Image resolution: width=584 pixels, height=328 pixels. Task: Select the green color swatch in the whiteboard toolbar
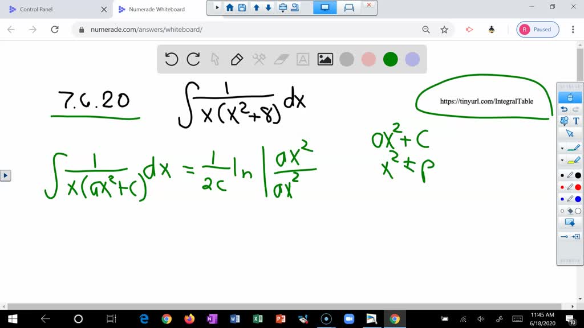tap(390, 59)
